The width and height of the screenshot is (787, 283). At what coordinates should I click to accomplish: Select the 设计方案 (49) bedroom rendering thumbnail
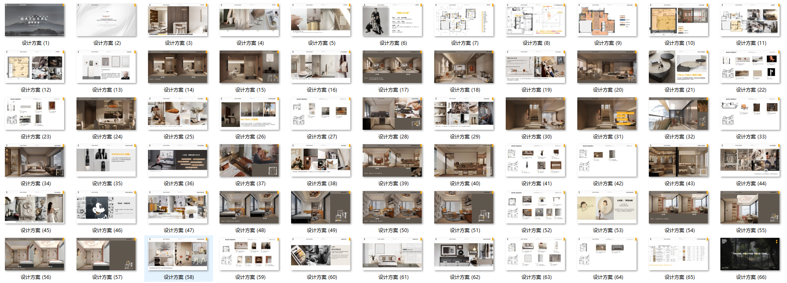click(321, 207)
